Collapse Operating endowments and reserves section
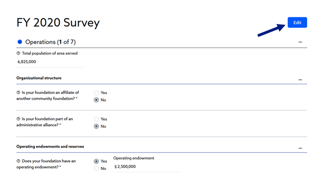 (300, 148)
